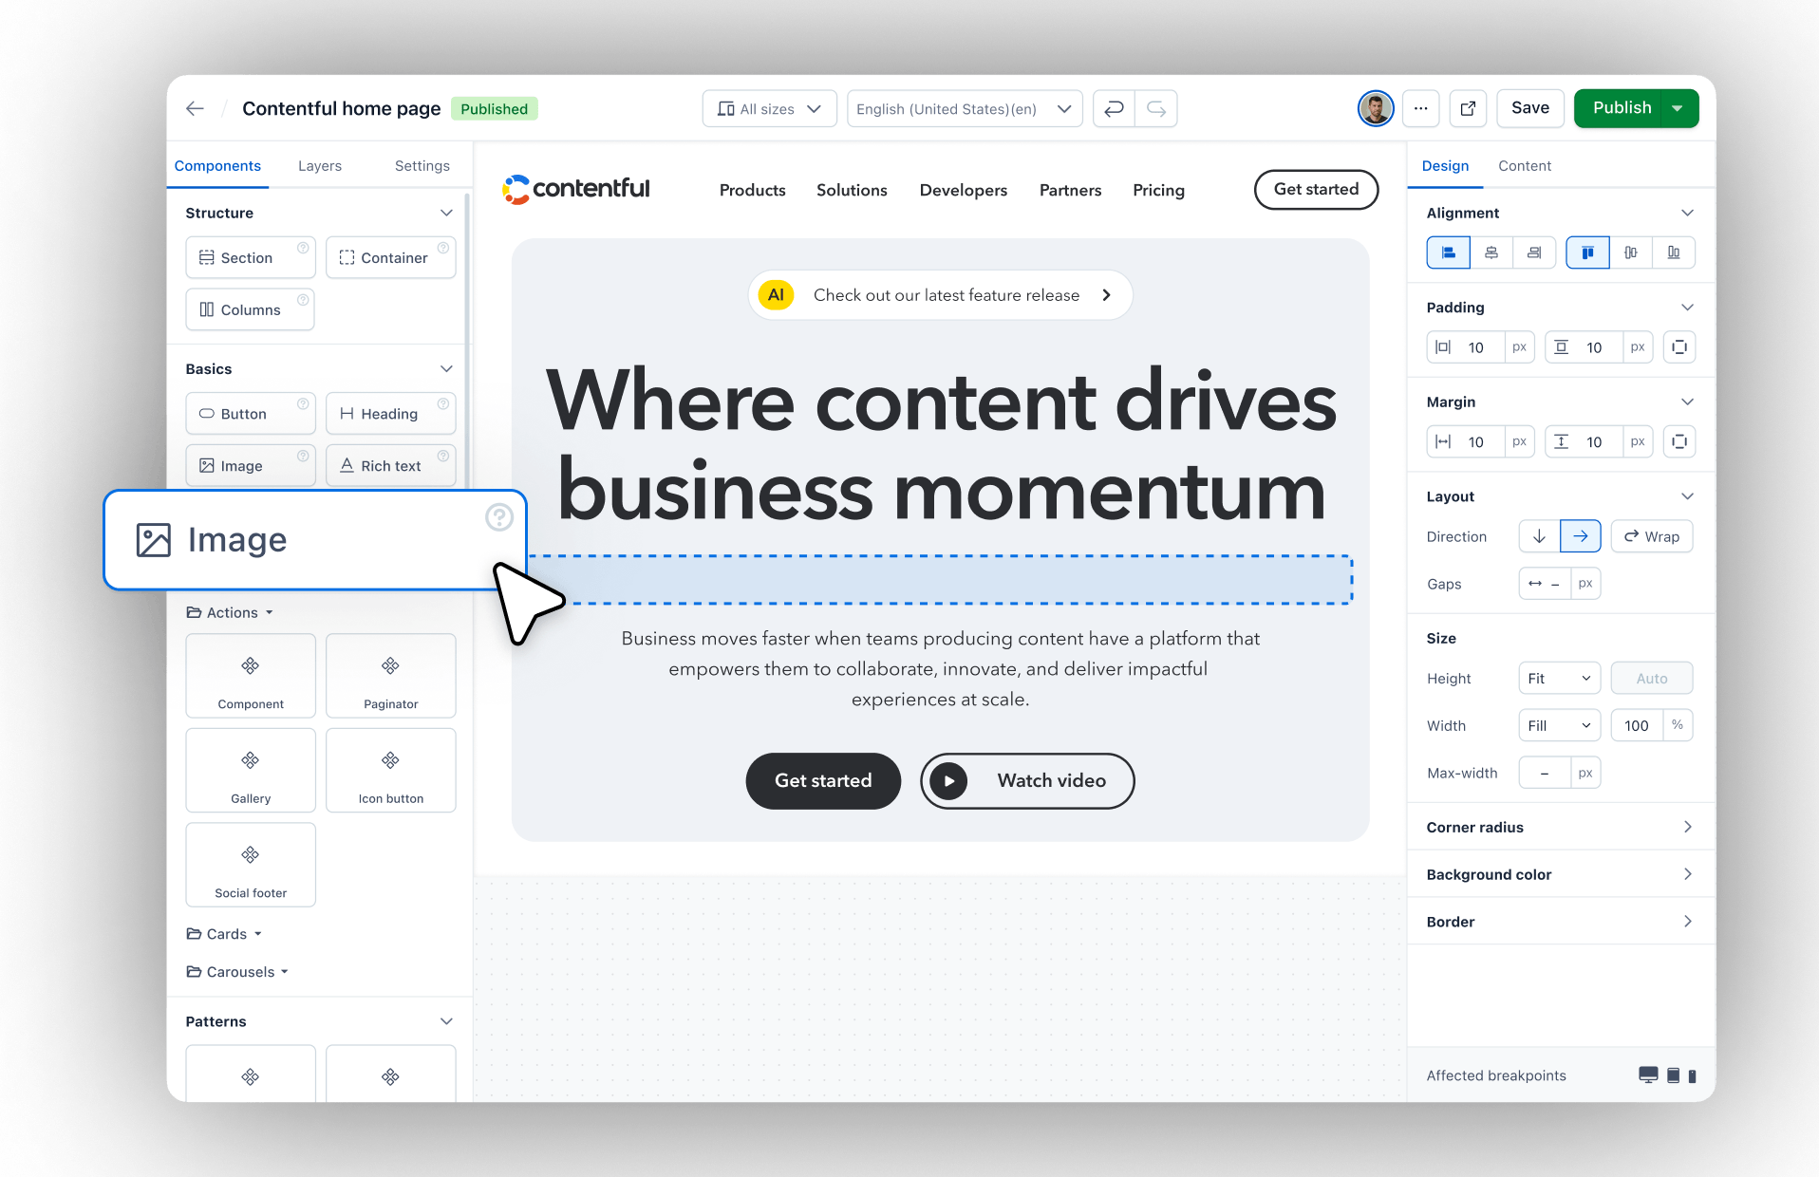Click the Width value 100 field

point(1637,725)
